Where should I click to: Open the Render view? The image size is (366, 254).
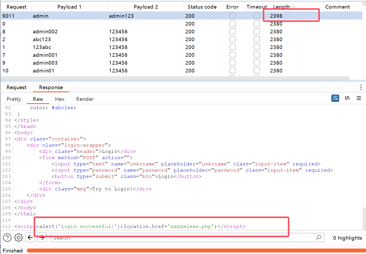[85, 99]
